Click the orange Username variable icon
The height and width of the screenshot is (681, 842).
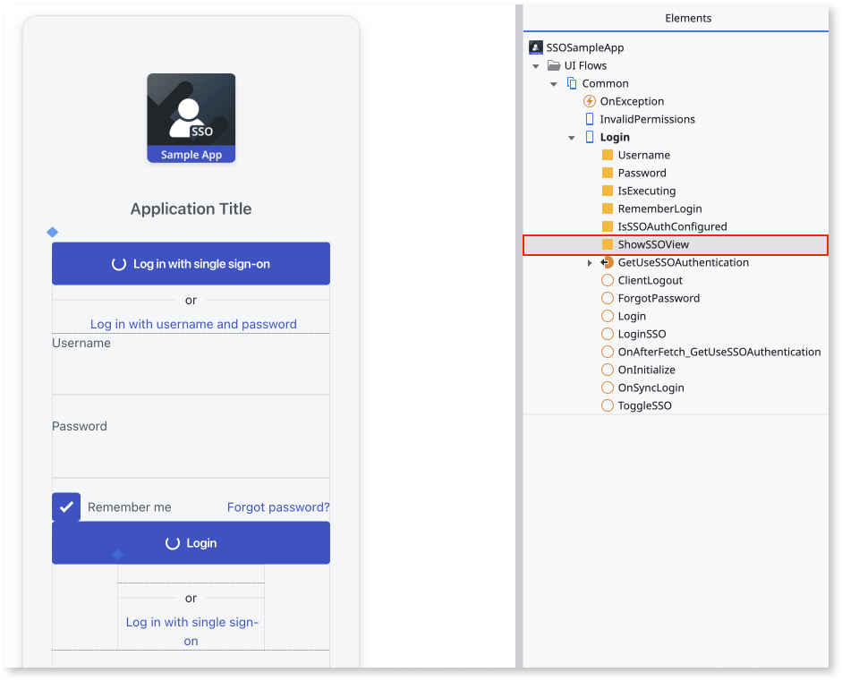pos(608,155)
